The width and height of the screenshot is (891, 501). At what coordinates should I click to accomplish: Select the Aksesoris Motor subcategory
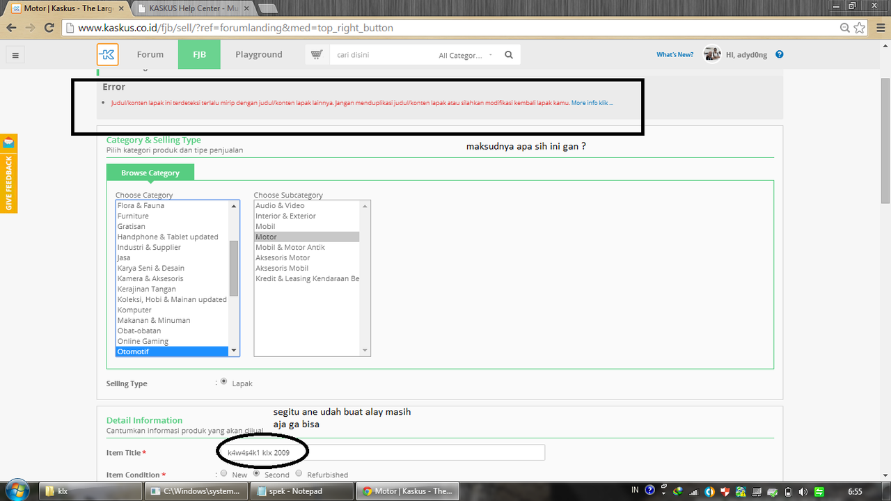click(x=306, y=257)
